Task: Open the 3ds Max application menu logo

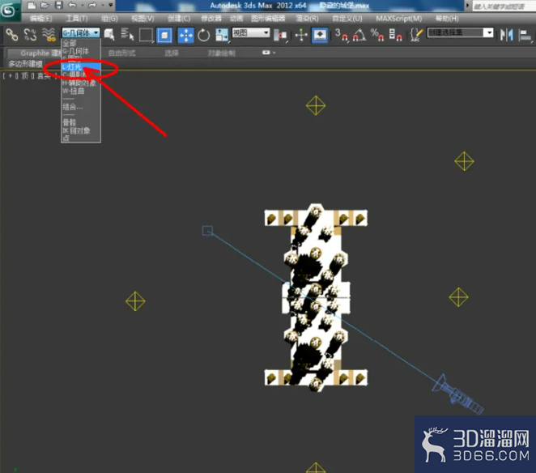Action: tap(9, 11)
